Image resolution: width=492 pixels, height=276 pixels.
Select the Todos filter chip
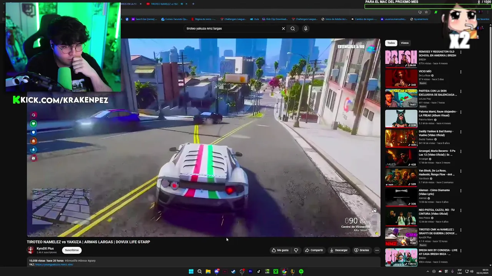pos(391,43)
